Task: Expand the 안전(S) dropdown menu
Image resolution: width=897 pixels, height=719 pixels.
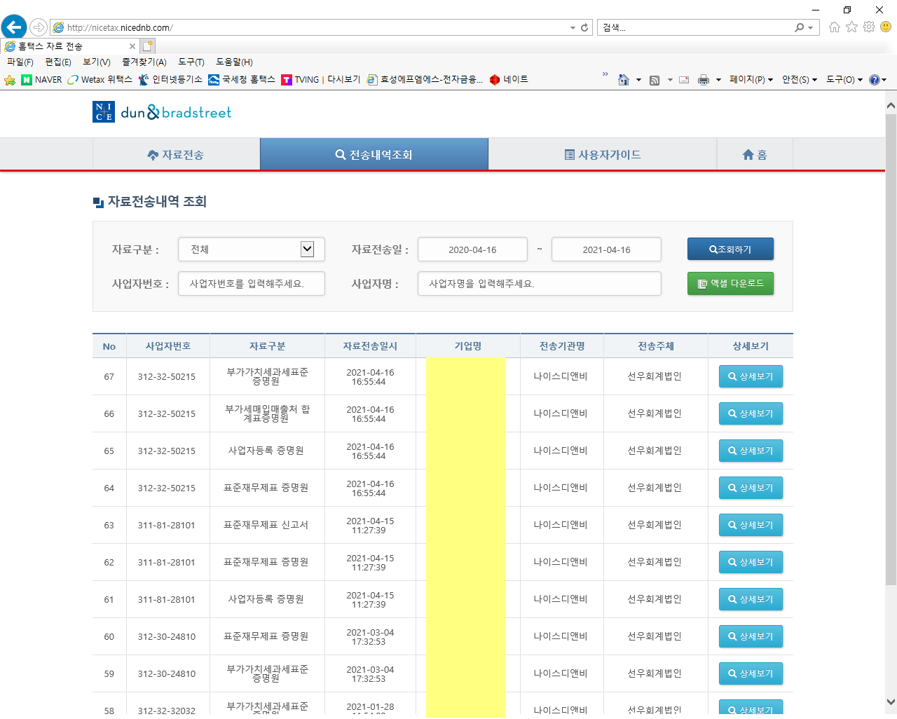Action: [x=799, y=80]
